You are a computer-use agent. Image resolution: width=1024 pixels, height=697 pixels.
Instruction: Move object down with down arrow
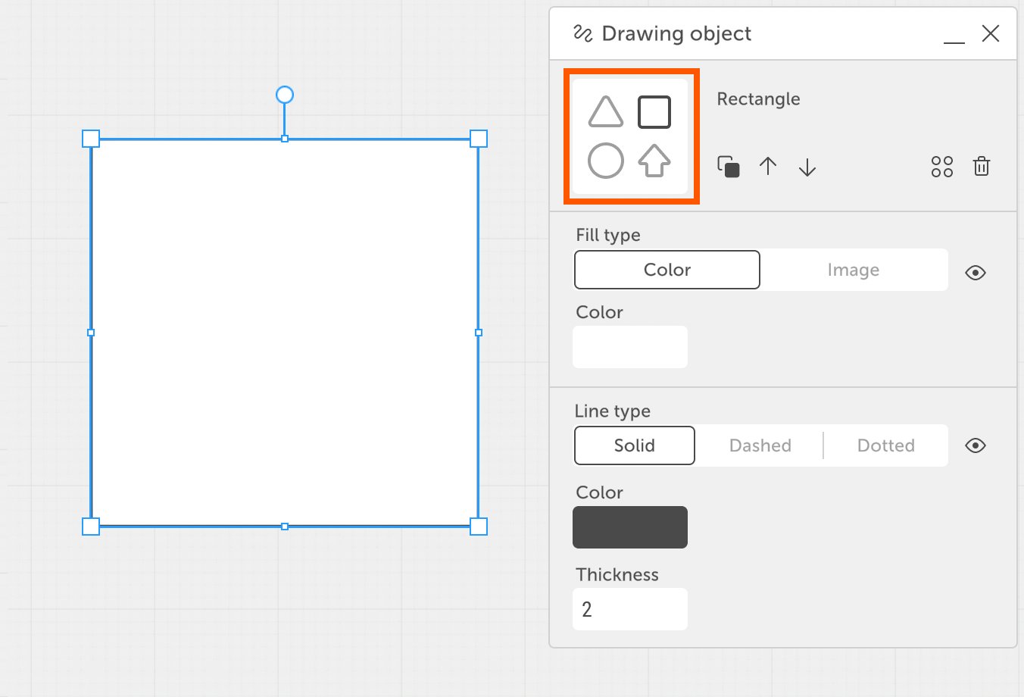click(x=807, y=167)
